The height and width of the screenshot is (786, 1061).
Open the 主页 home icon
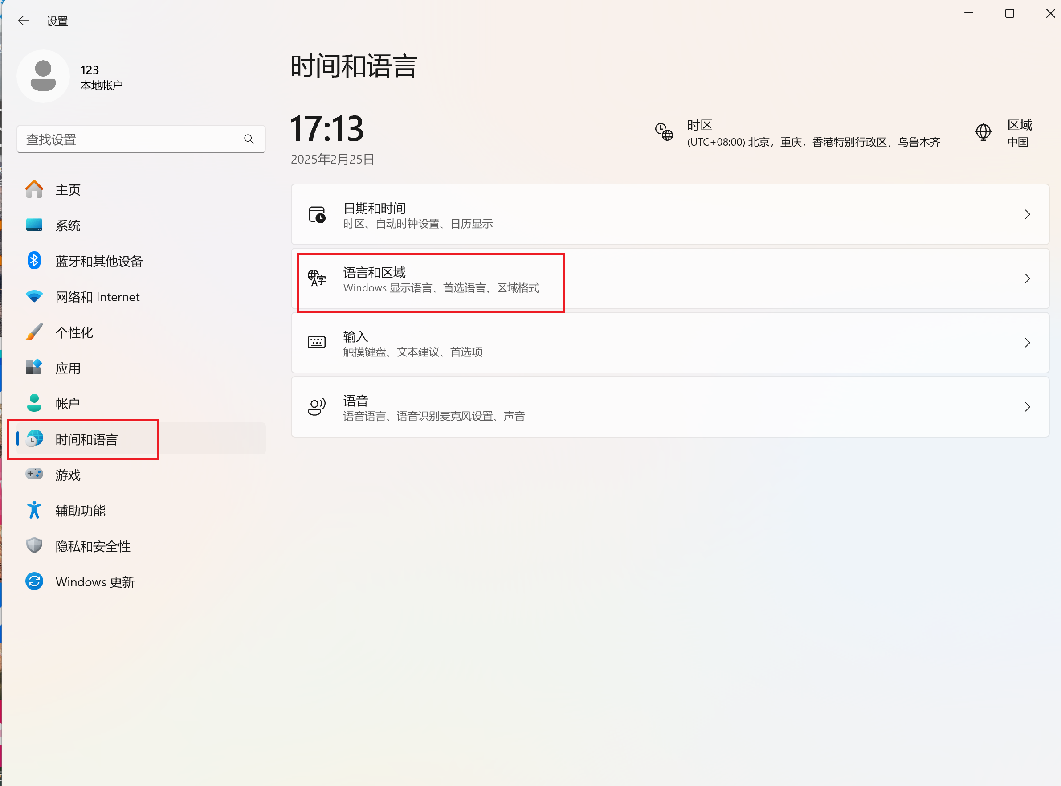[x=34, y=189]
